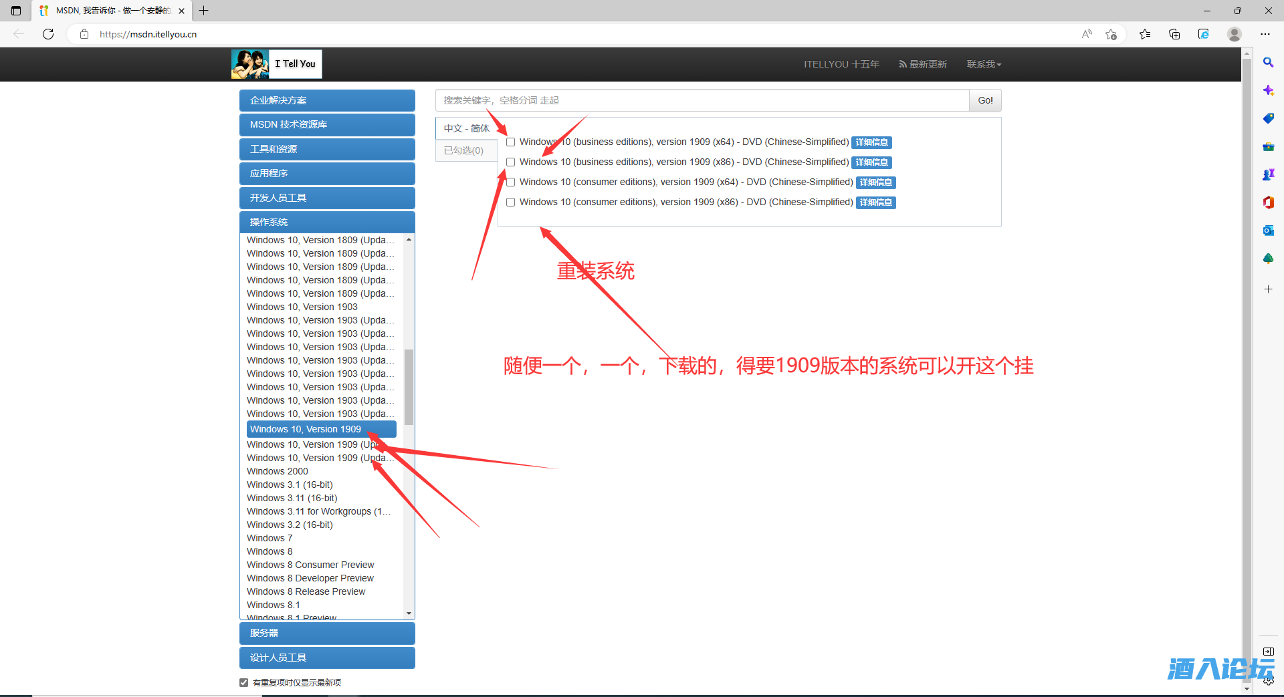The image size is (1284, 697).
Task: Open a new tab with the plus button
Action: point(204,11)
